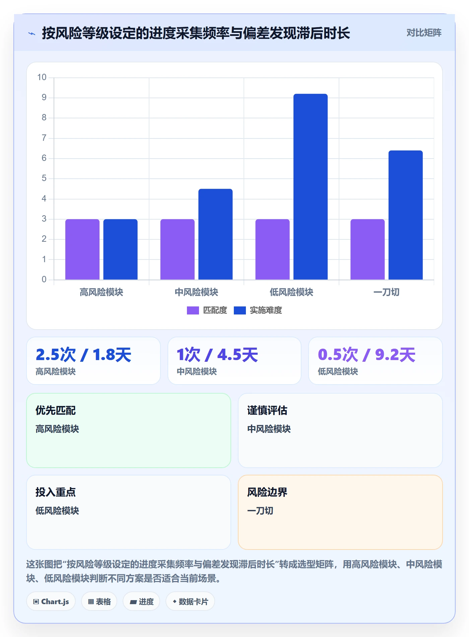Viewport: 469px width, 637px height.
Task: Select the 投入重点 matrix card
Action: pos(129,512)
